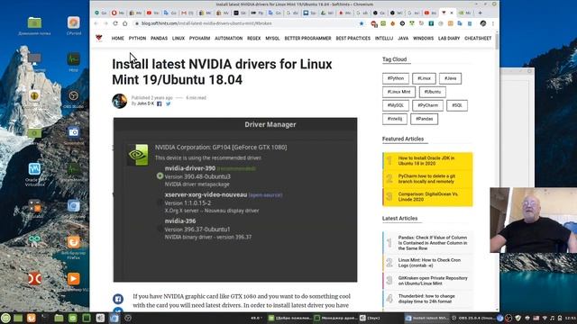Screen dimensions: 577x324
Task: Open BEST PRACTICES in site navigation
Action: (353, 38)
